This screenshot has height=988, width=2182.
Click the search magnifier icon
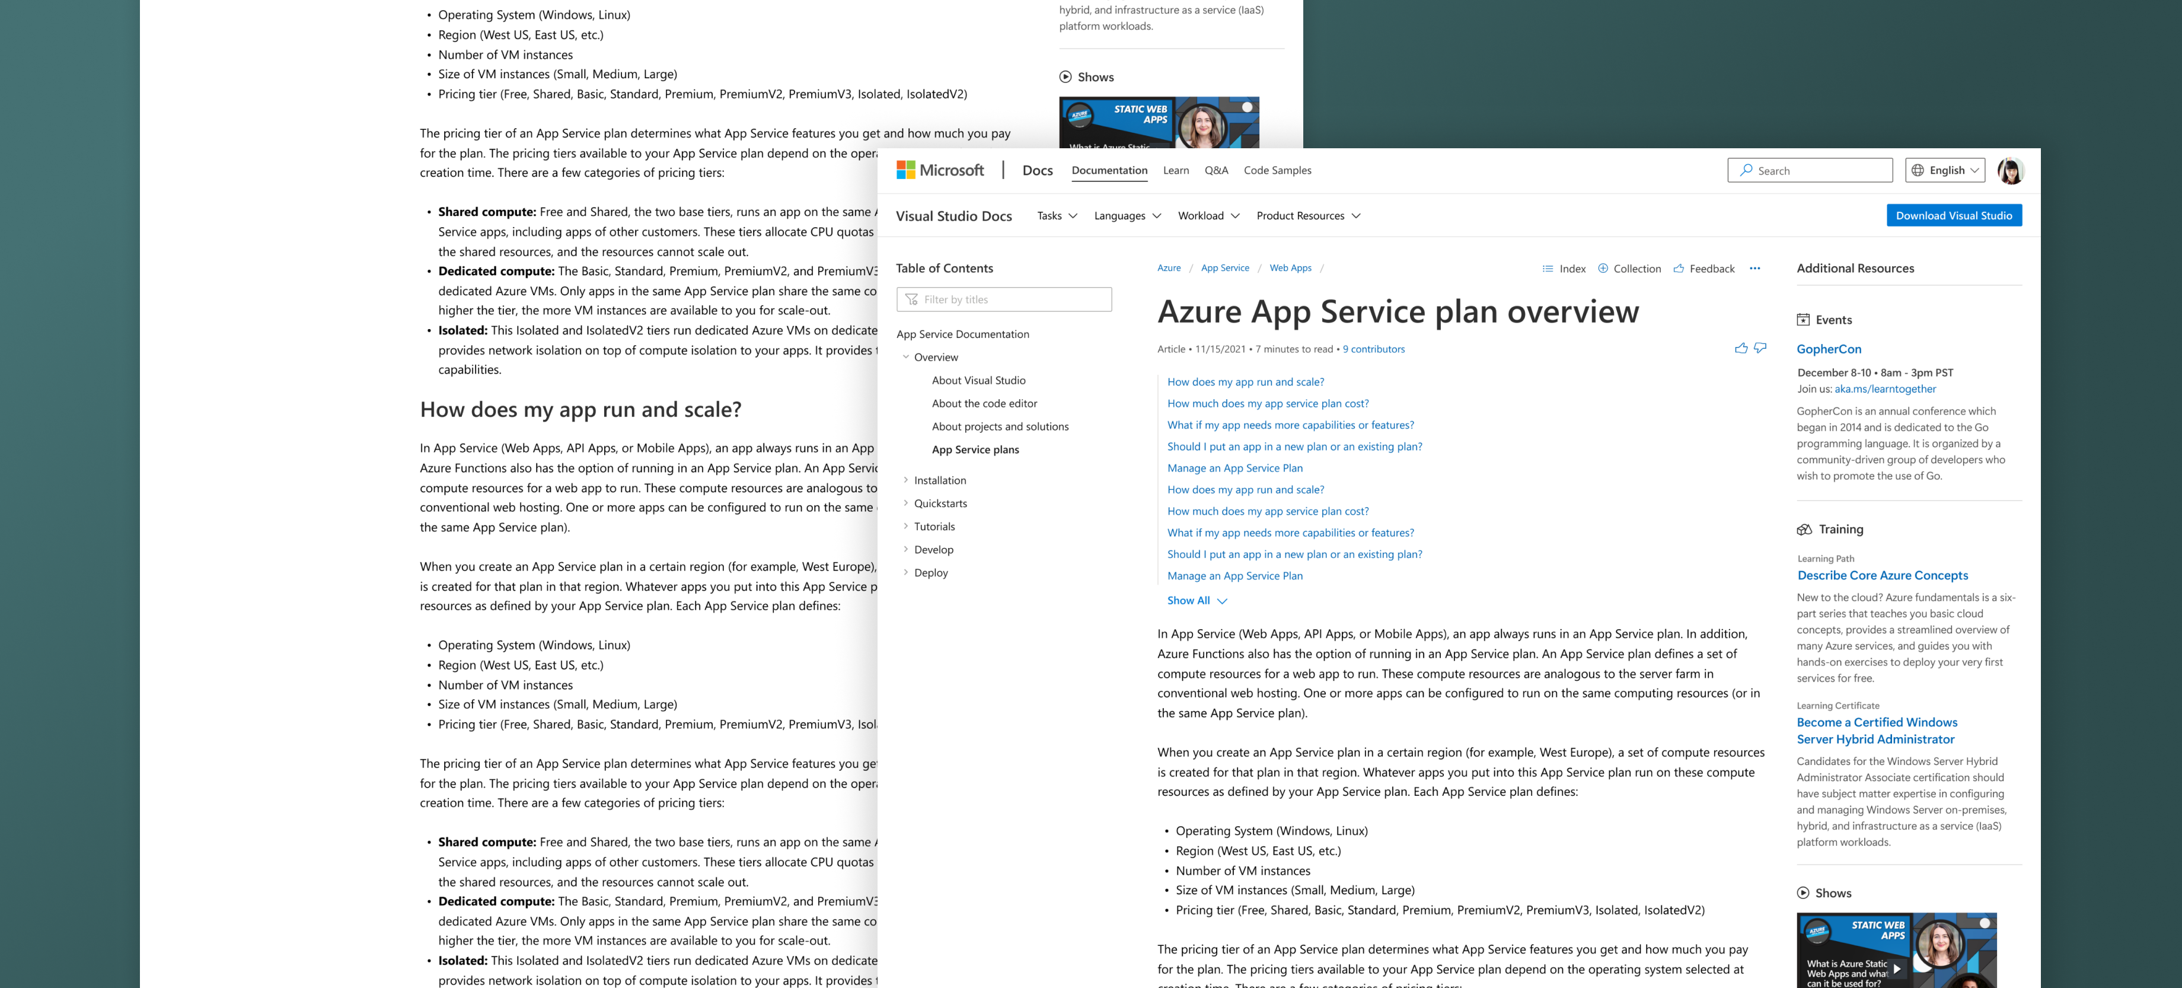click(x=1746, y=170)
